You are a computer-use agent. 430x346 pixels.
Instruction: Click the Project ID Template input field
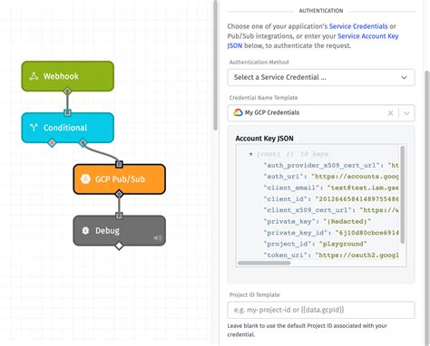pyautogui.click(x=321, y=310)
